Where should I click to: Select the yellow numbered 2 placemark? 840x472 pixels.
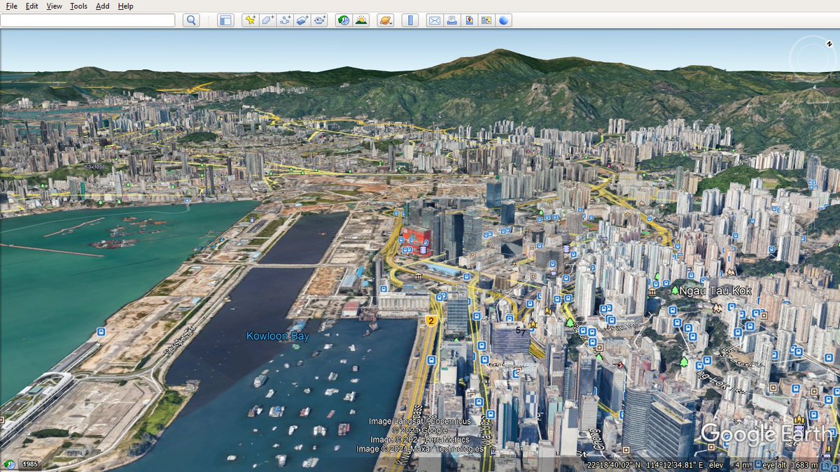(x=432, y=321)
